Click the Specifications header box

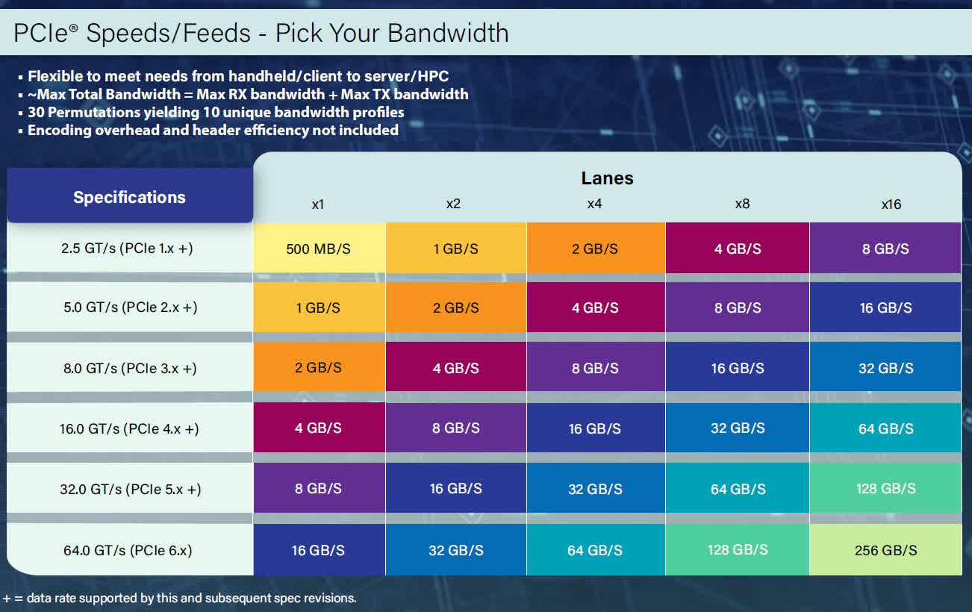click(x=129, y=197)
